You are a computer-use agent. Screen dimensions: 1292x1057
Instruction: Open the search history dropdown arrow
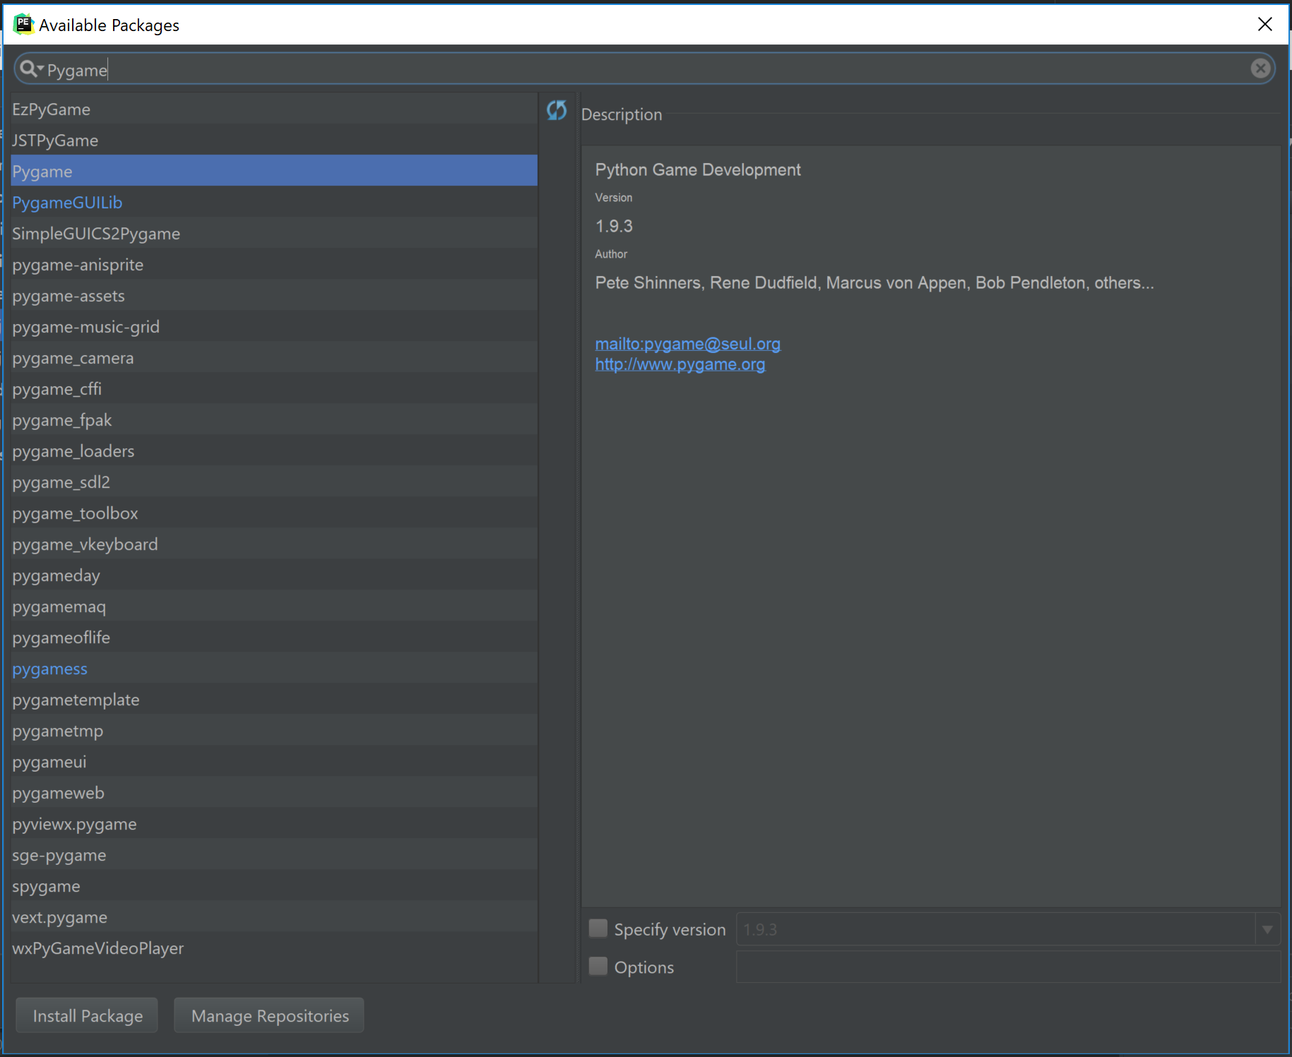coord(41,68)
